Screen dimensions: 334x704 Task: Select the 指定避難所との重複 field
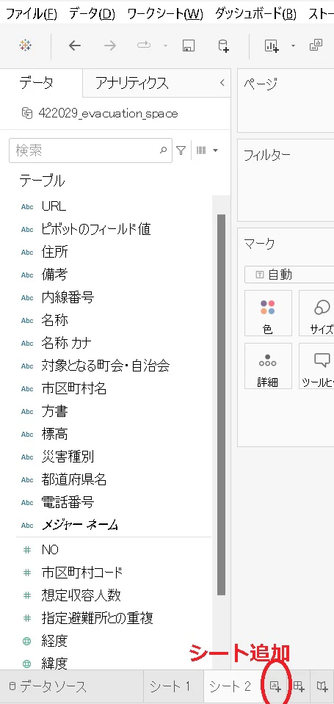coord(97,618)
